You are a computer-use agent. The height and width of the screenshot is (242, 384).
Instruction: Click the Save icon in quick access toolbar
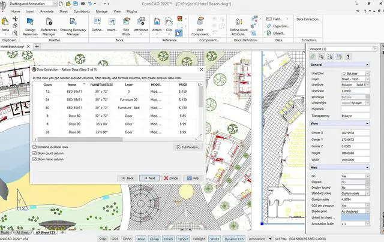pyautogui.click(x=76, y=4)
